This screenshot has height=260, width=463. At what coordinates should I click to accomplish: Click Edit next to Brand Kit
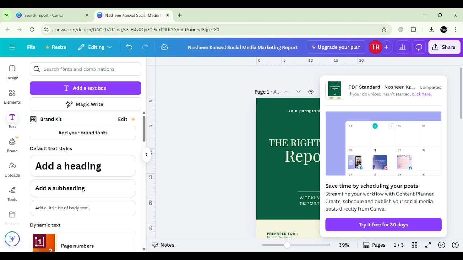[123, 119]
